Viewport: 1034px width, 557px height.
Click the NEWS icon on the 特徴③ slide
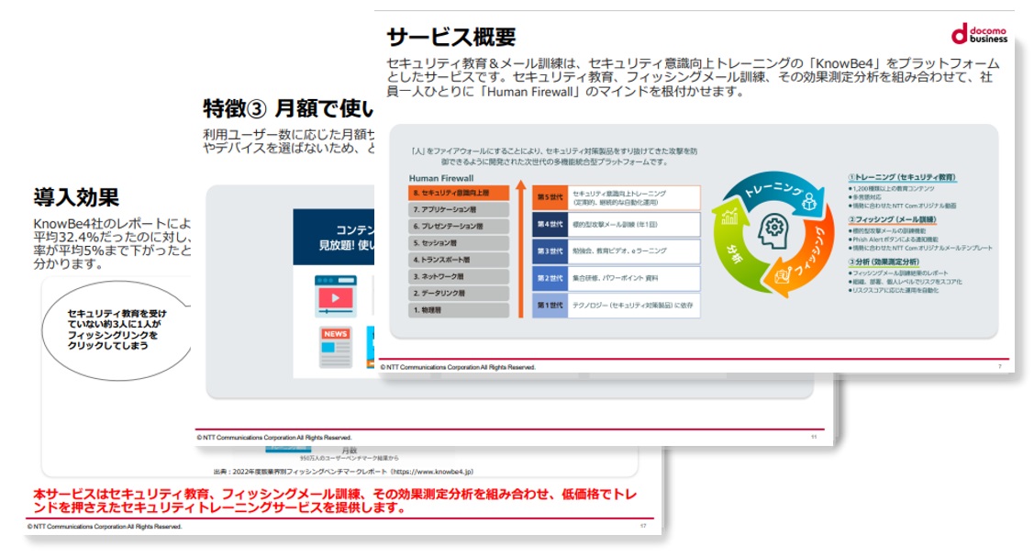[x=336, y=347]
